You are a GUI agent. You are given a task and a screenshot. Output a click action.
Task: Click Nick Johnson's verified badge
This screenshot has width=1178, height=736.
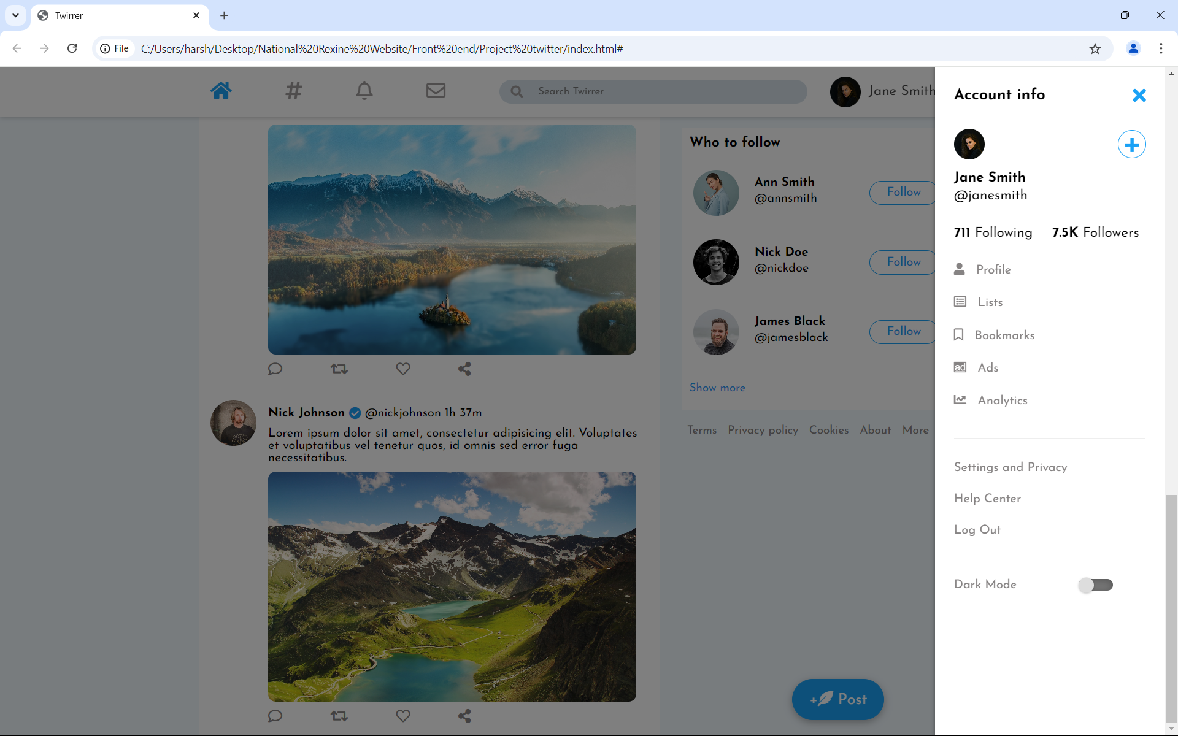click(x=355, y=413)
